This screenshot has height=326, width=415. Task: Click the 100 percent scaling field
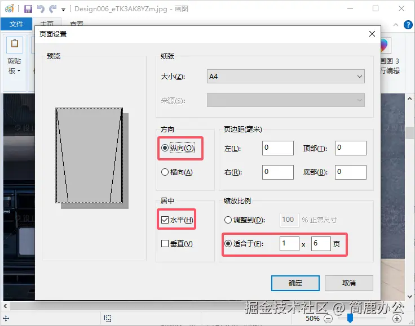tap(289, 220)
